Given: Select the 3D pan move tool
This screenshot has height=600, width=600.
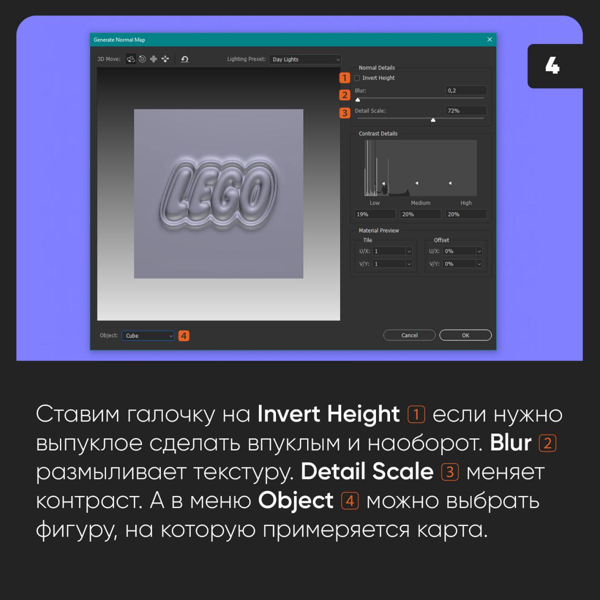Looking at the screenshot, I should point(153,59).
